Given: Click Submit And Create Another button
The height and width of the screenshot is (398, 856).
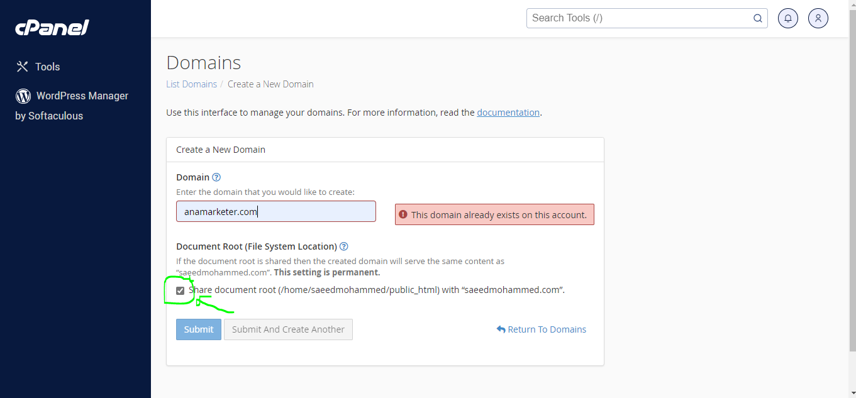Looking at the screenshot, I should (x=288, y=329).
